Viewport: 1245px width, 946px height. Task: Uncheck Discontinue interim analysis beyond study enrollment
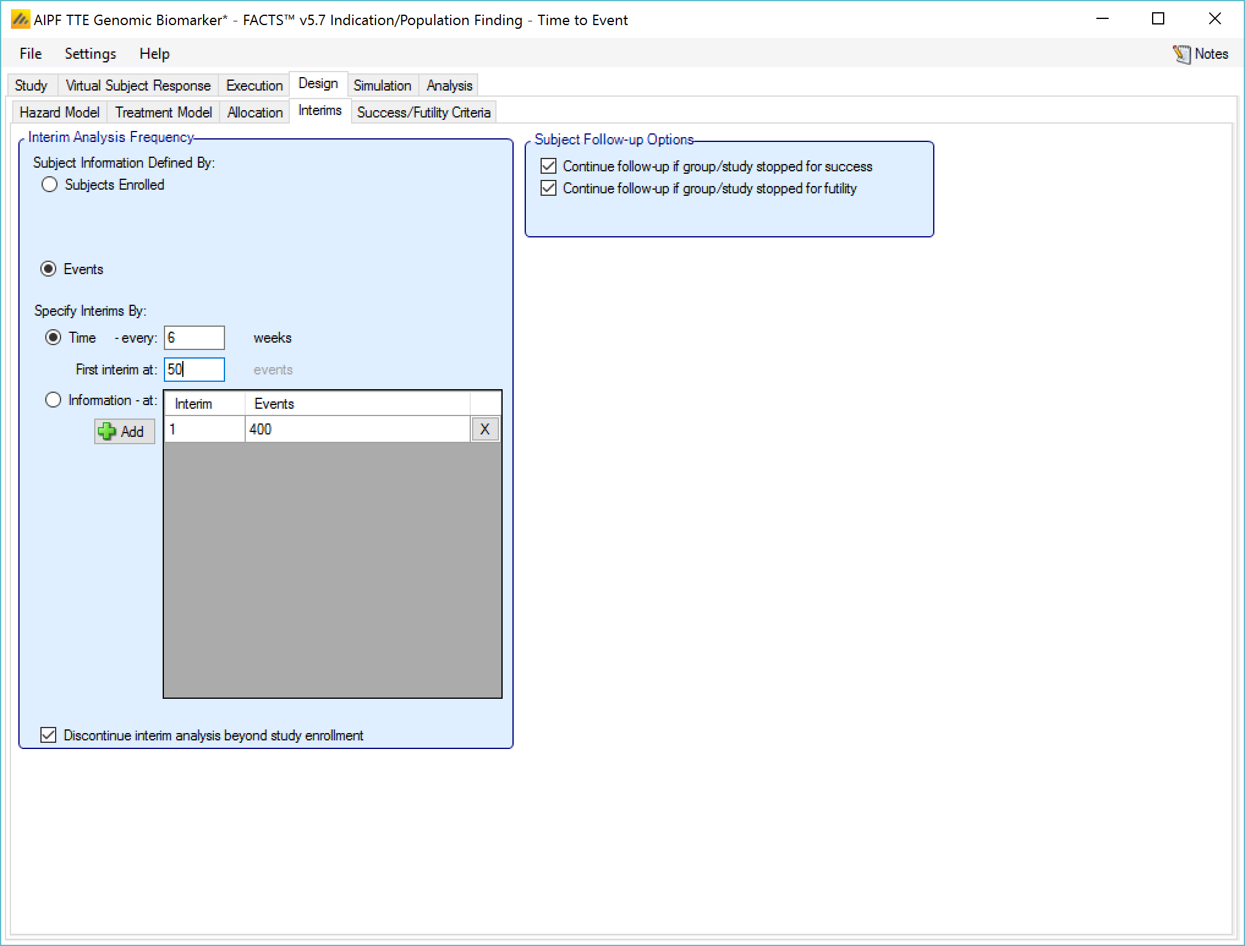click(48, 735)
